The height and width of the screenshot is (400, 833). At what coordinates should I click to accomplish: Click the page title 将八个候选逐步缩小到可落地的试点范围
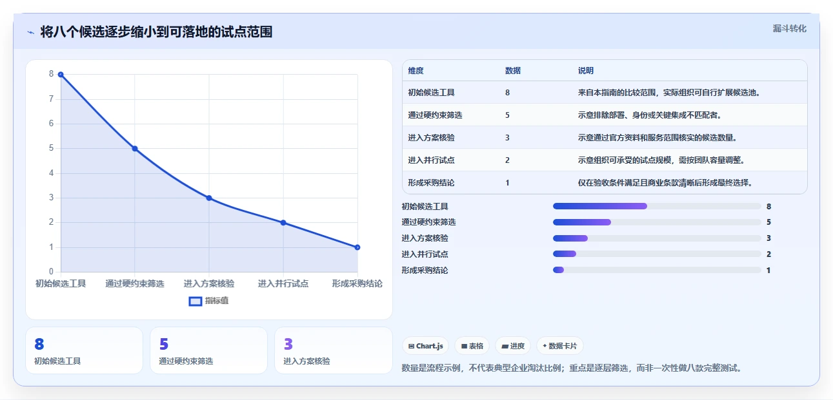[x=156, y=32]
